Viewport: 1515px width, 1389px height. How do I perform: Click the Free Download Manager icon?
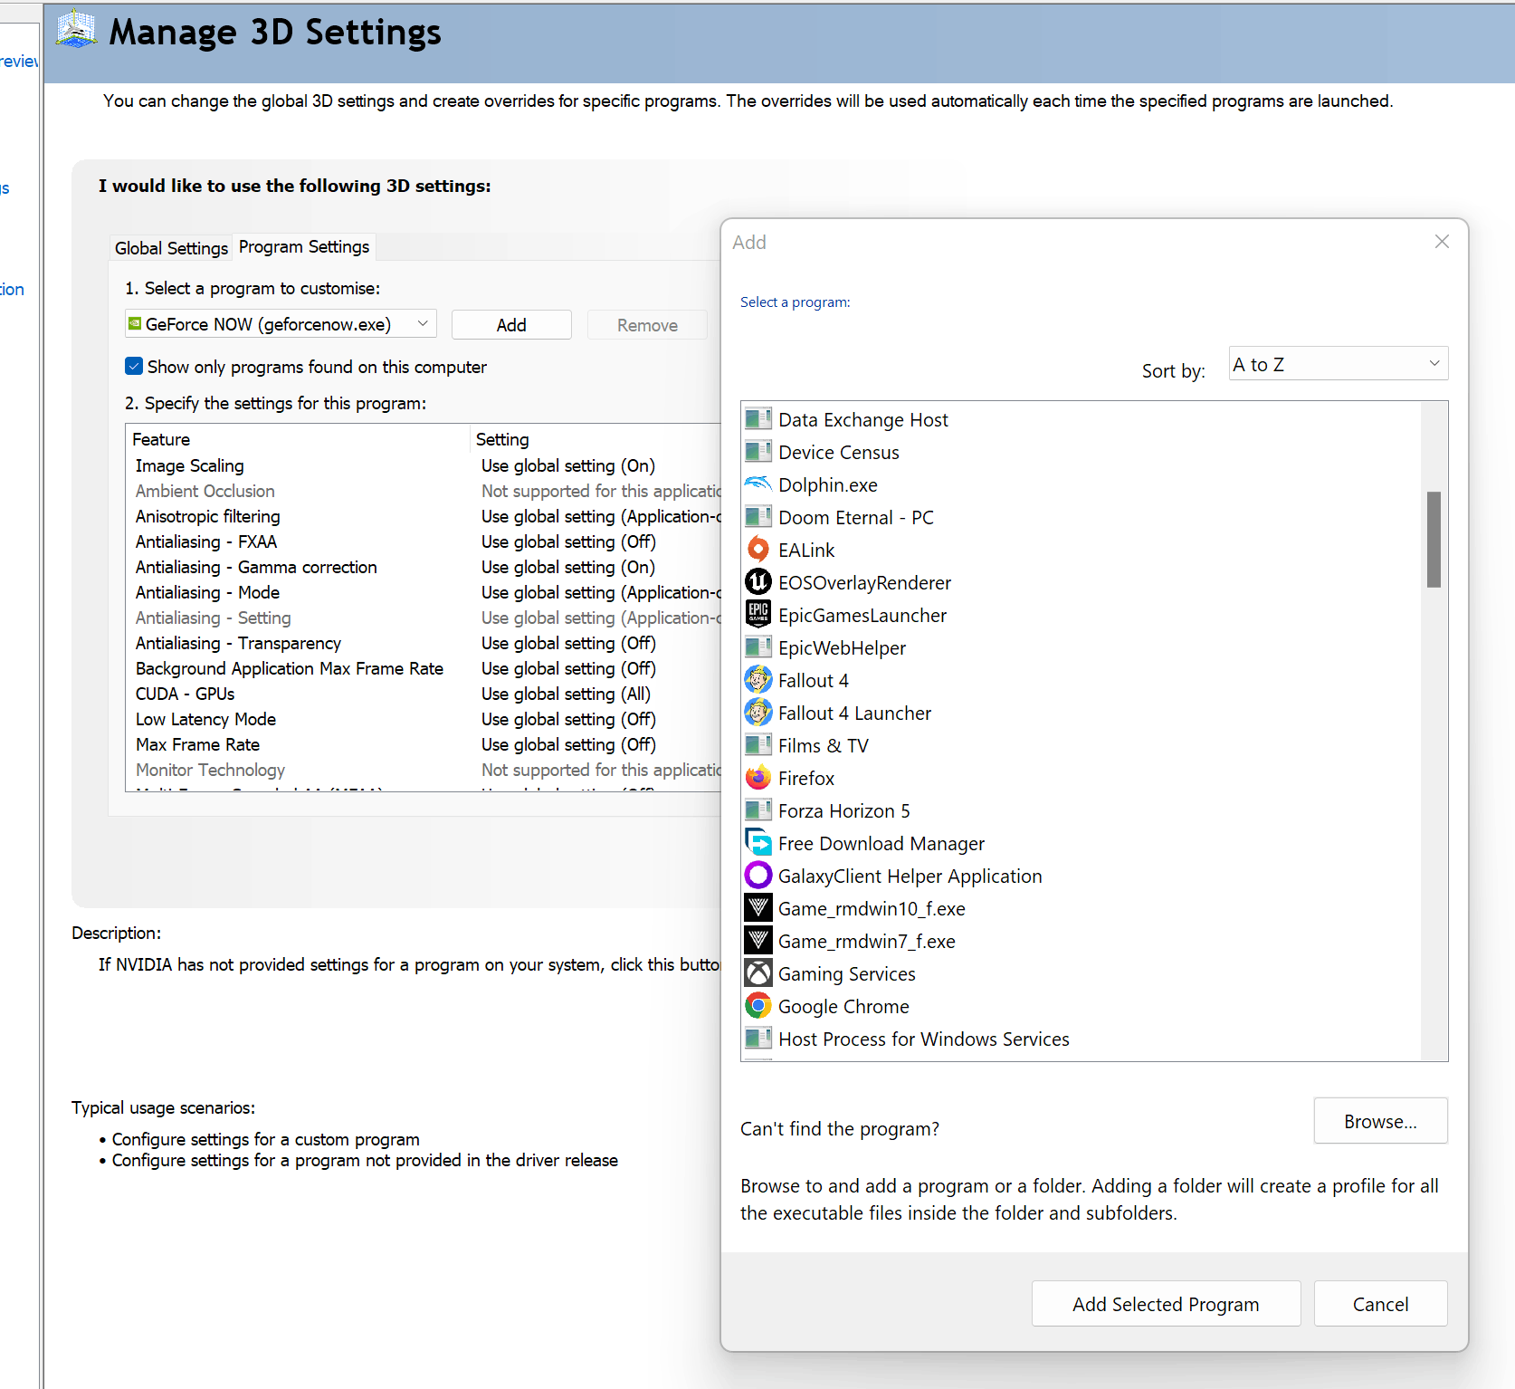758,843
